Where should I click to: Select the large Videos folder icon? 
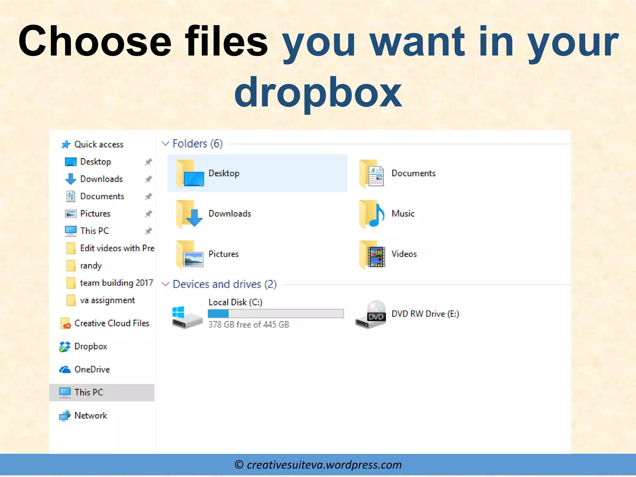(x=372, y=254)
